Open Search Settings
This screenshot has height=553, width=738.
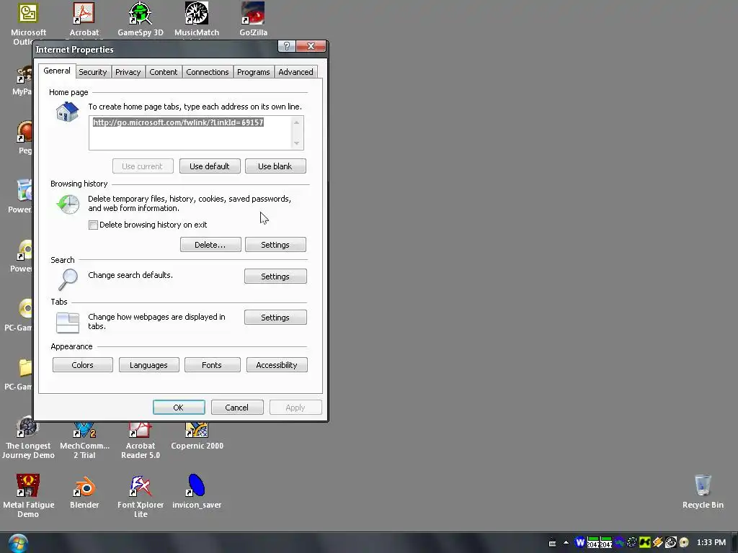coord(275,276)
